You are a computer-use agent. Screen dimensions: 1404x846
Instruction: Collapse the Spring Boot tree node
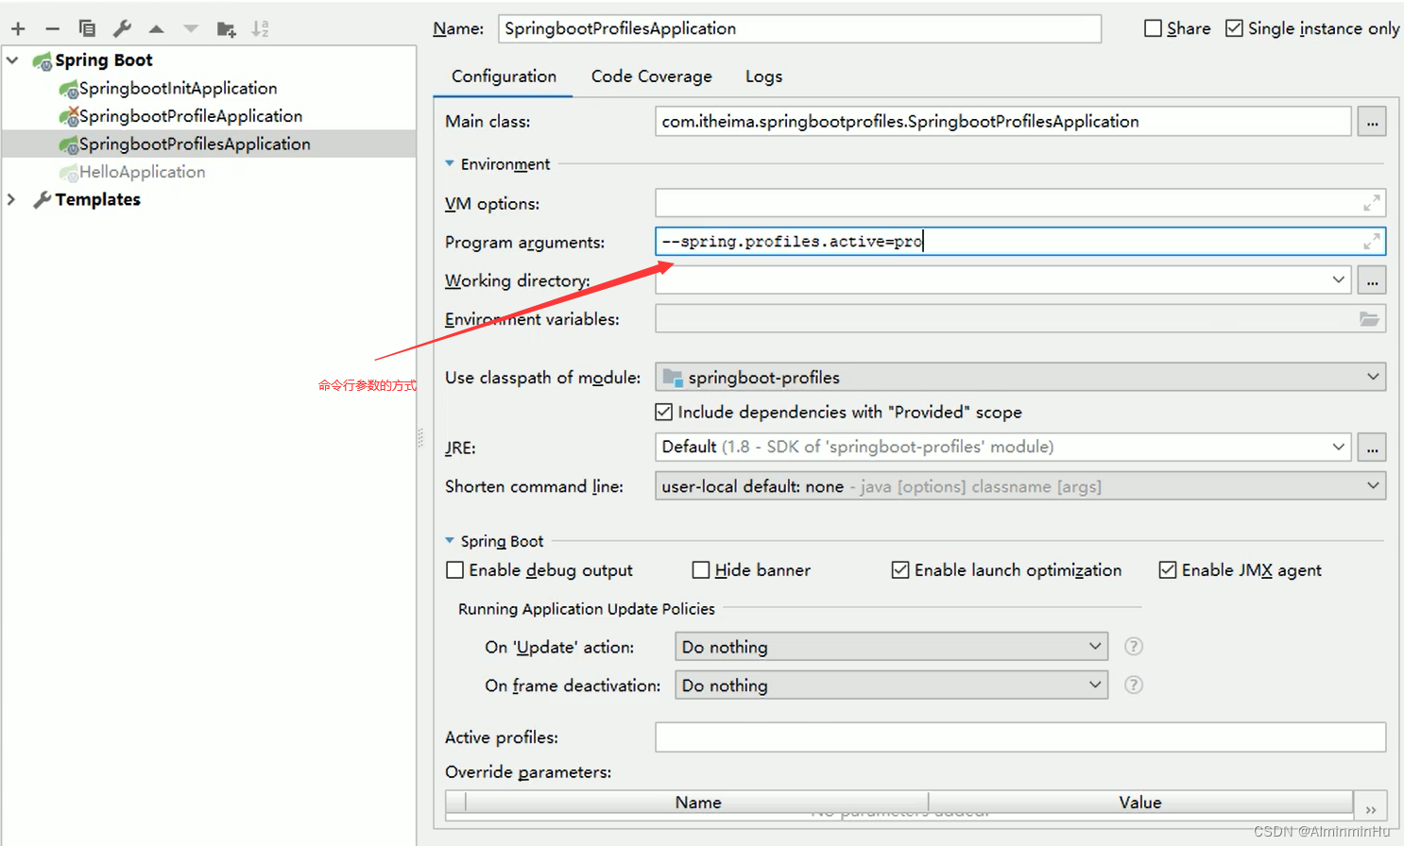pyautogui.click(x=12, y=60)
